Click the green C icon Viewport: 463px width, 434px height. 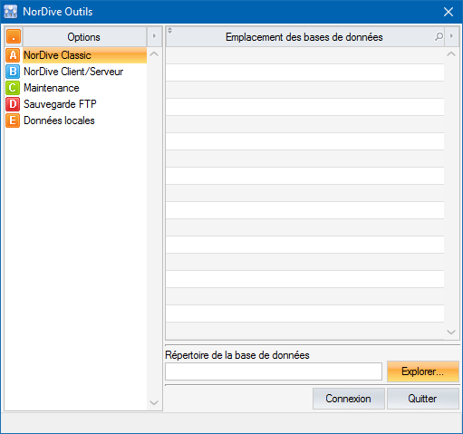13,88
